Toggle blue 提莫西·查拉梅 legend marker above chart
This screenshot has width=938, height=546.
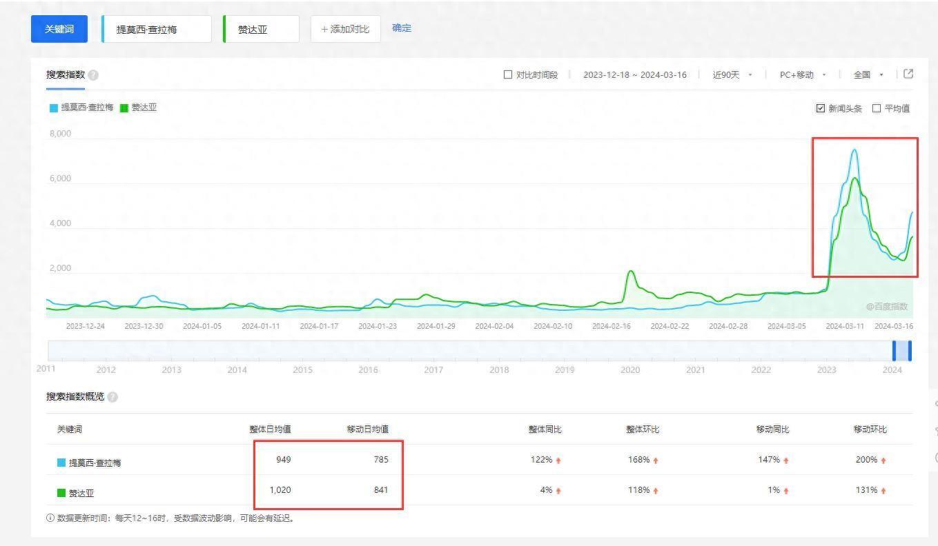54,108
